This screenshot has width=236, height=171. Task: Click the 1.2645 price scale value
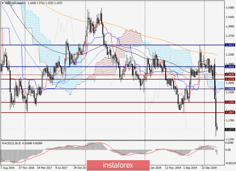click(x=230, y=83)
